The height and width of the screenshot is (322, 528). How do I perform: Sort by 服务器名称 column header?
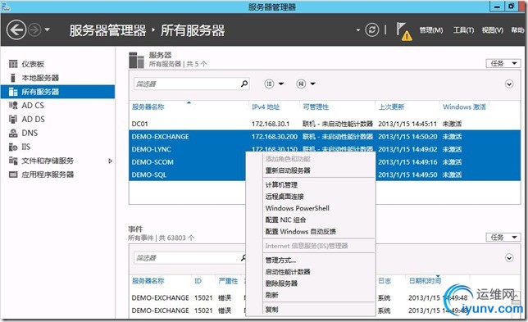148,107
